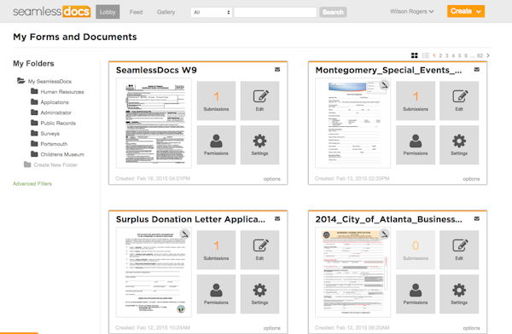Screen dimensions: 512x334
Task: Click envelope icon on Montegomery_Special_Events card
Action: [477, 70]
